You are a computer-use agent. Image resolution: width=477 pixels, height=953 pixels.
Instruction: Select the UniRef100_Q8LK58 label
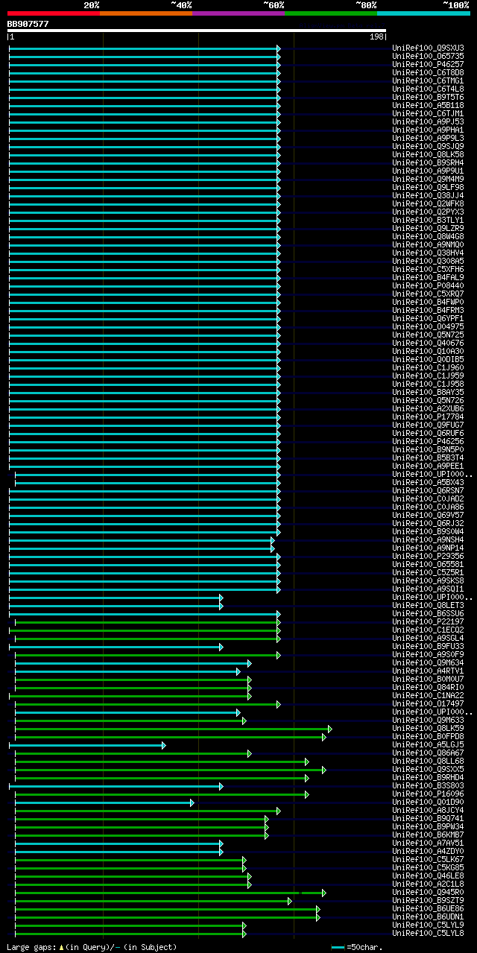pyautogui.click(x=428, y=154)
